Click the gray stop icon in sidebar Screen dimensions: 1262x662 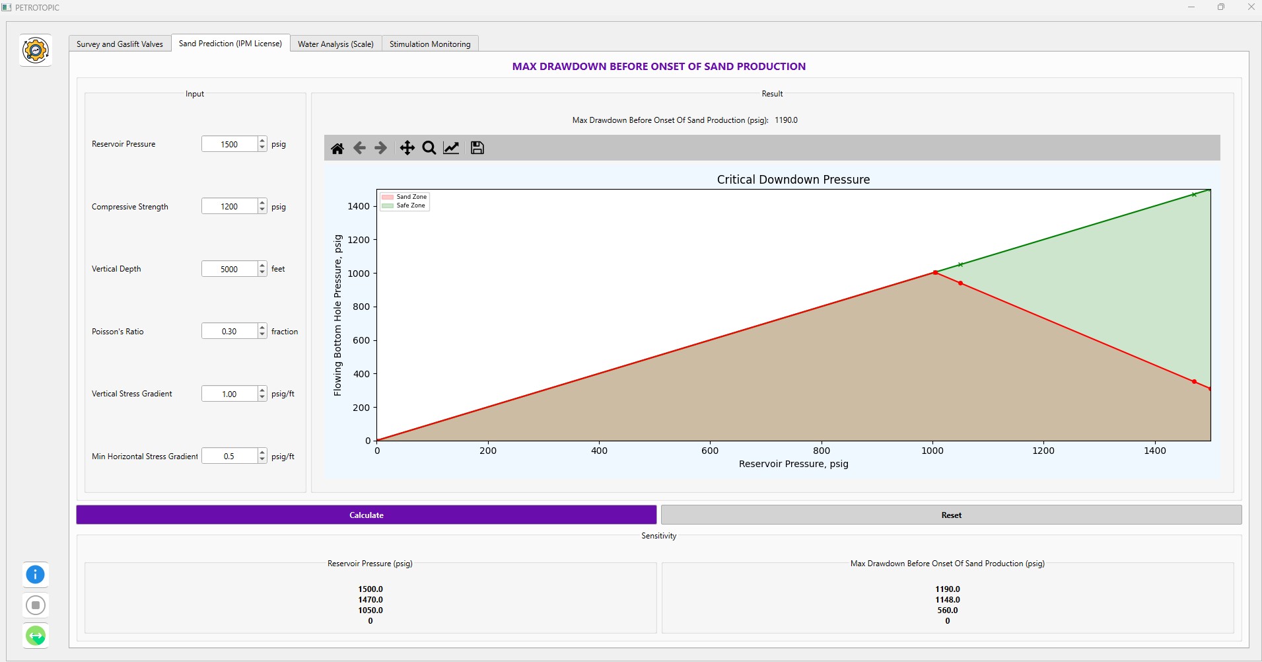[x=36, y=605]
